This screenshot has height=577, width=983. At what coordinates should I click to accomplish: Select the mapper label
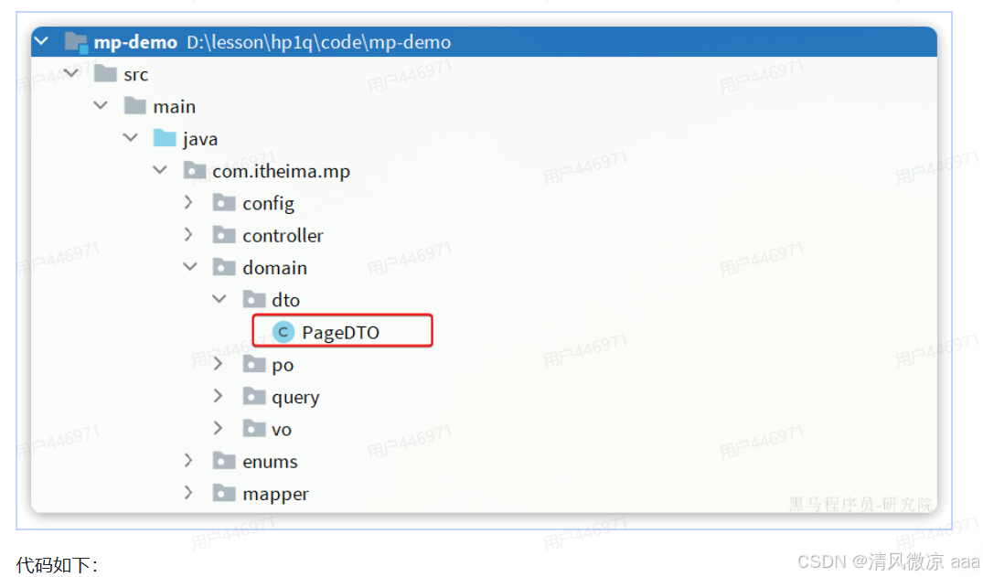click(x=276, y=494)
